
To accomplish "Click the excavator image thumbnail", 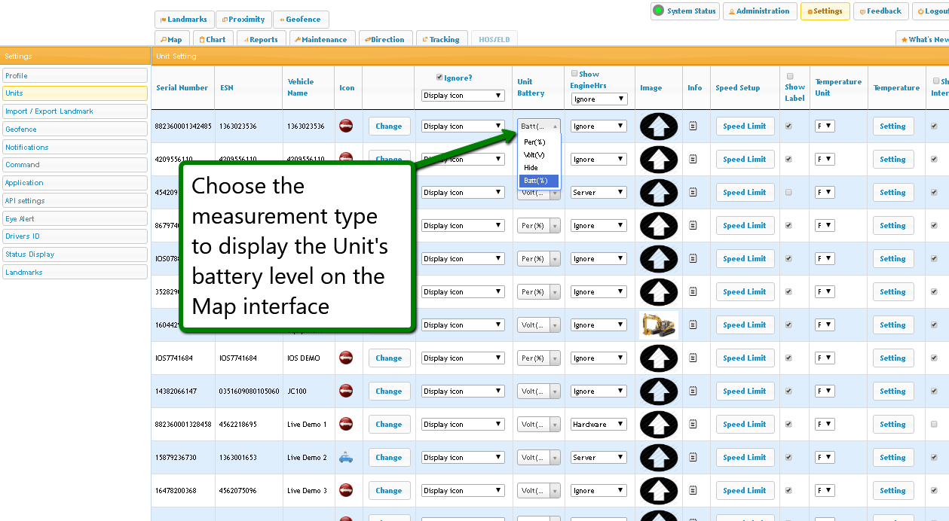I will tap(659, 325).
